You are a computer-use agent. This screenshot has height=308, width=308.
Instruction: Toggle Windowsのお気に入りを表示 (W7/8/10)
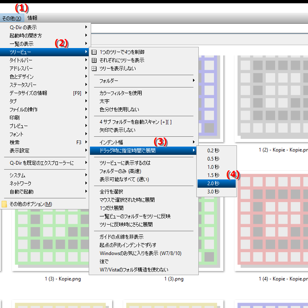point(144,253)
